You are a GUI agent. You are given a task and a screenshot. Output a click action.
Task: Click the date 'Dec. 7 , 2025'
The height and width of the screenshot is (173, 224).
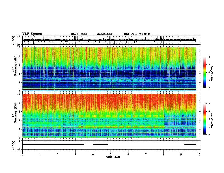pyautogui.click(x=79, y=34)
